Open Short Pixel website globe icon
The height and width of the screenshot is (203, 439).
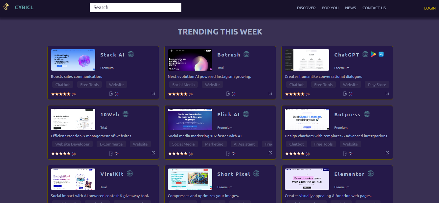[x=257, y=173]
